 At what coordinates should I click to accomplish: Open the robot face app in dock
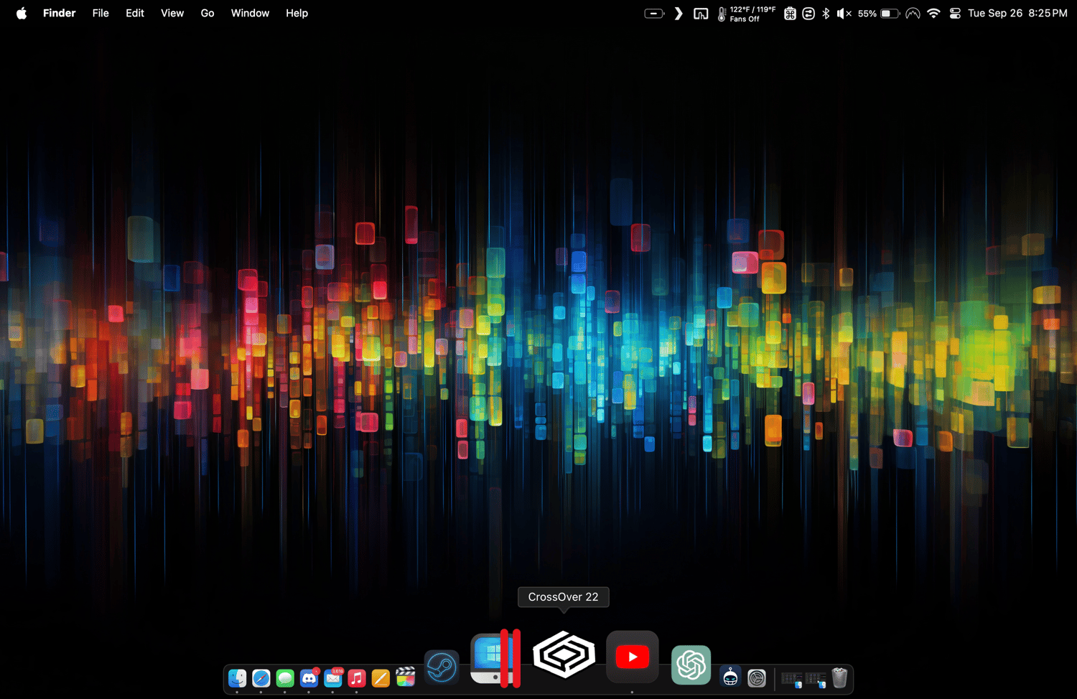click(x=730, y=677)
